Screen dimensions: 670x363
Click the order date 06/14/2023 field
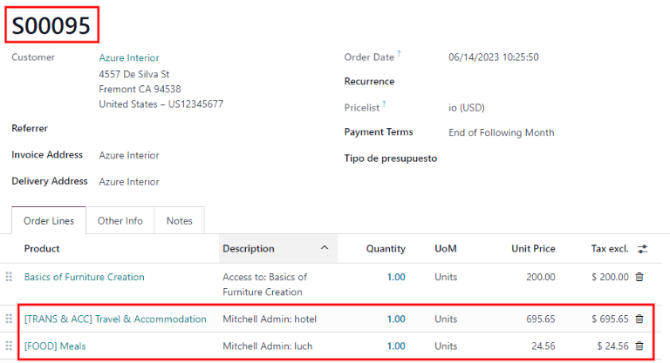click(493, 57)
